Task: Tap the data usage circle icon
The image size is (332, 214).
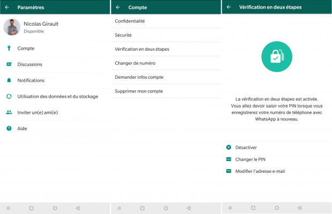Action: (9, 96)
